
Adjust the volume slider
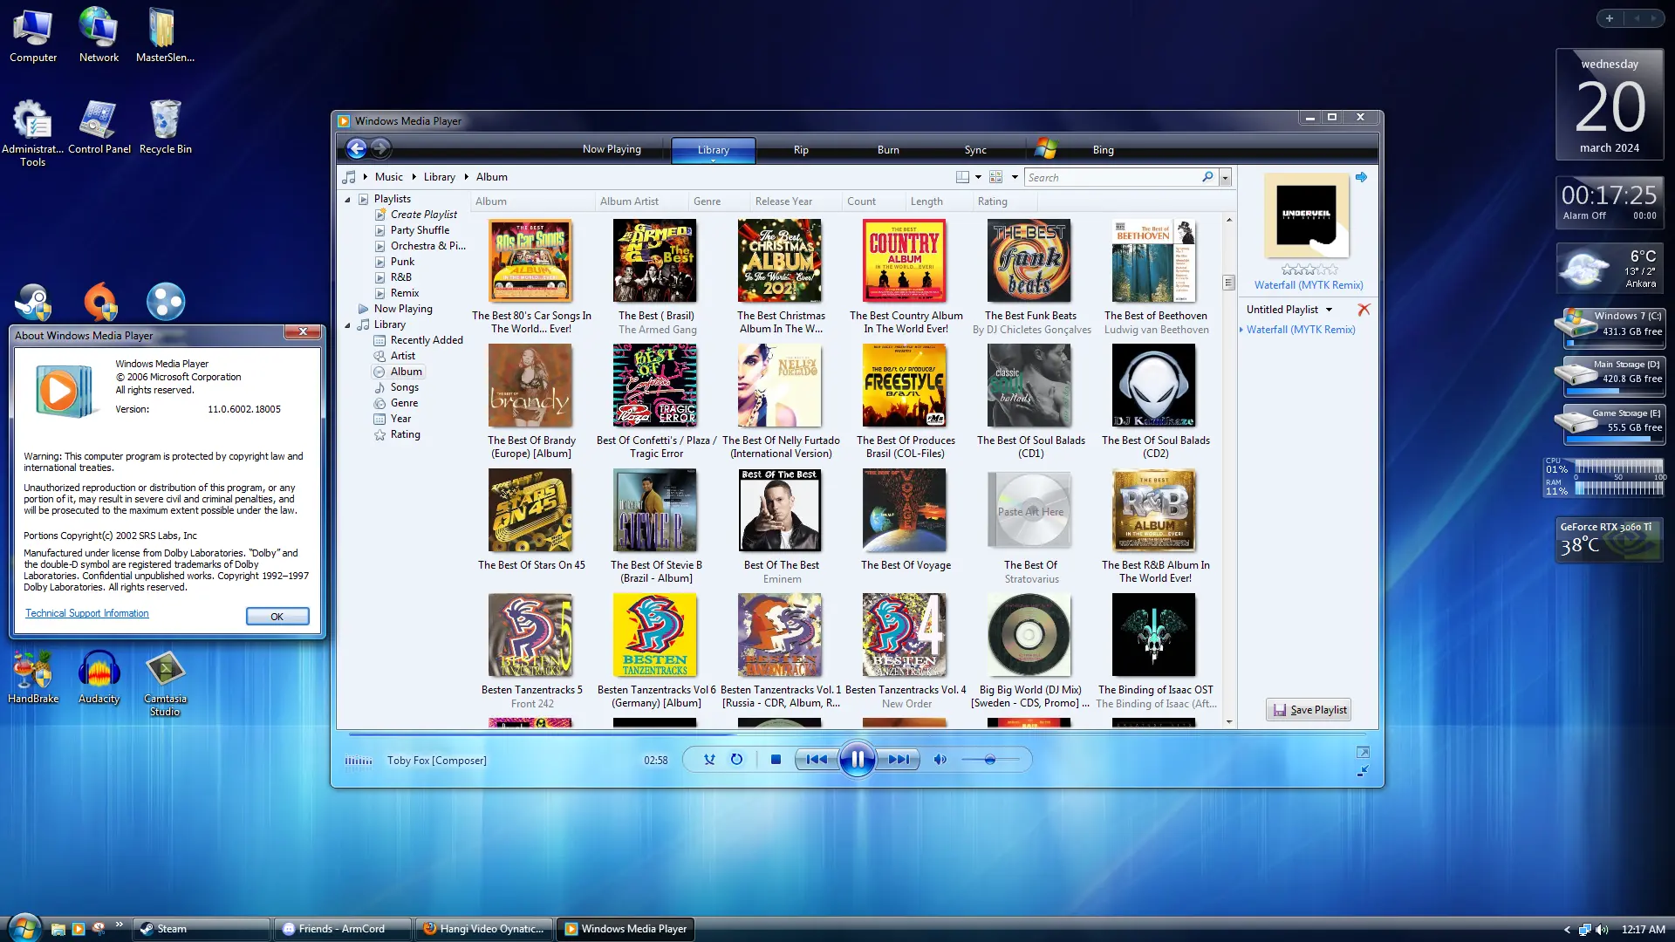tap(990, 760)
